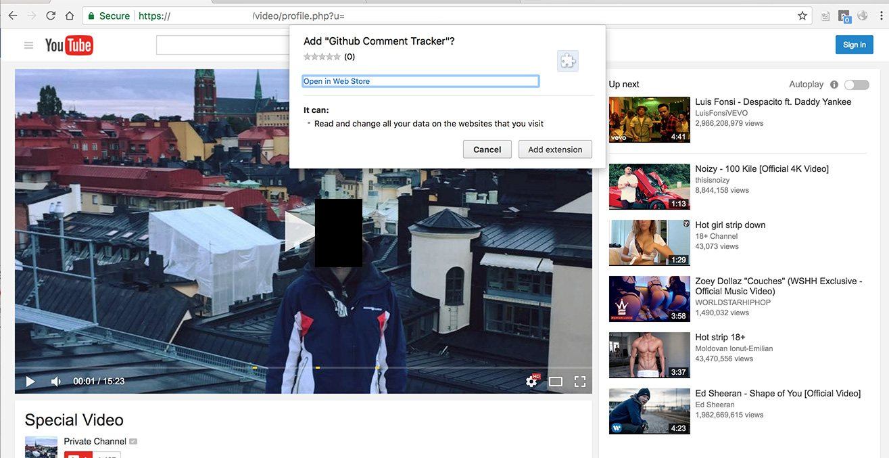Open the Chrome three-dot menu
Image resolution: width=889 pixels, height=458 pixels.
coord(881,16)
